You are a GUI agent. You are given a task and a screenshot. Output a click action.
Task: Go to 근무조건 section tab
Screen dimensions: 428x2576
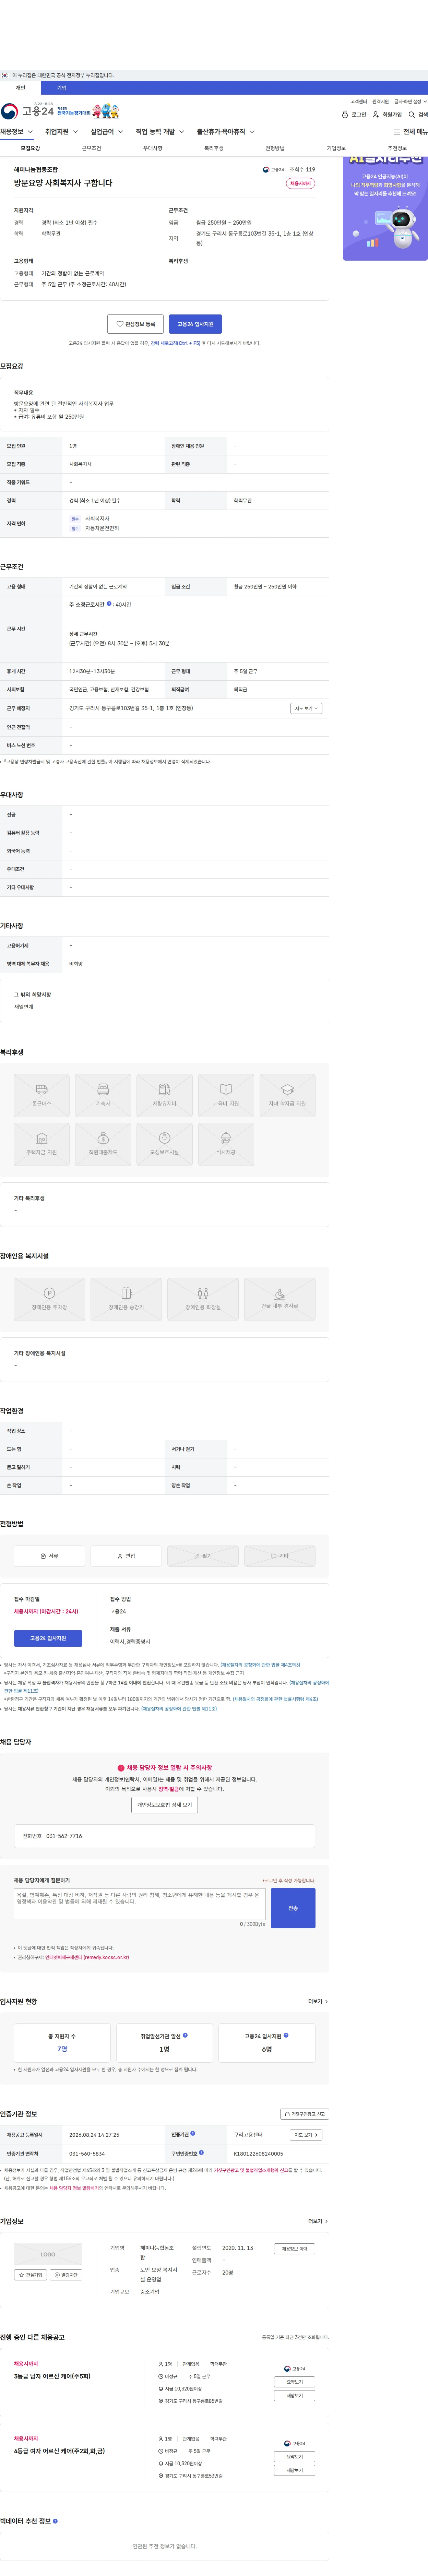coord(91,148)
